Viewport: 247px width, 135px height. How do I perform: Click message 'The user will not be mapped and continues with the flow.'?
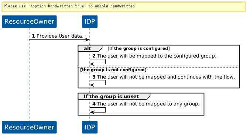[x=166, y=77]
